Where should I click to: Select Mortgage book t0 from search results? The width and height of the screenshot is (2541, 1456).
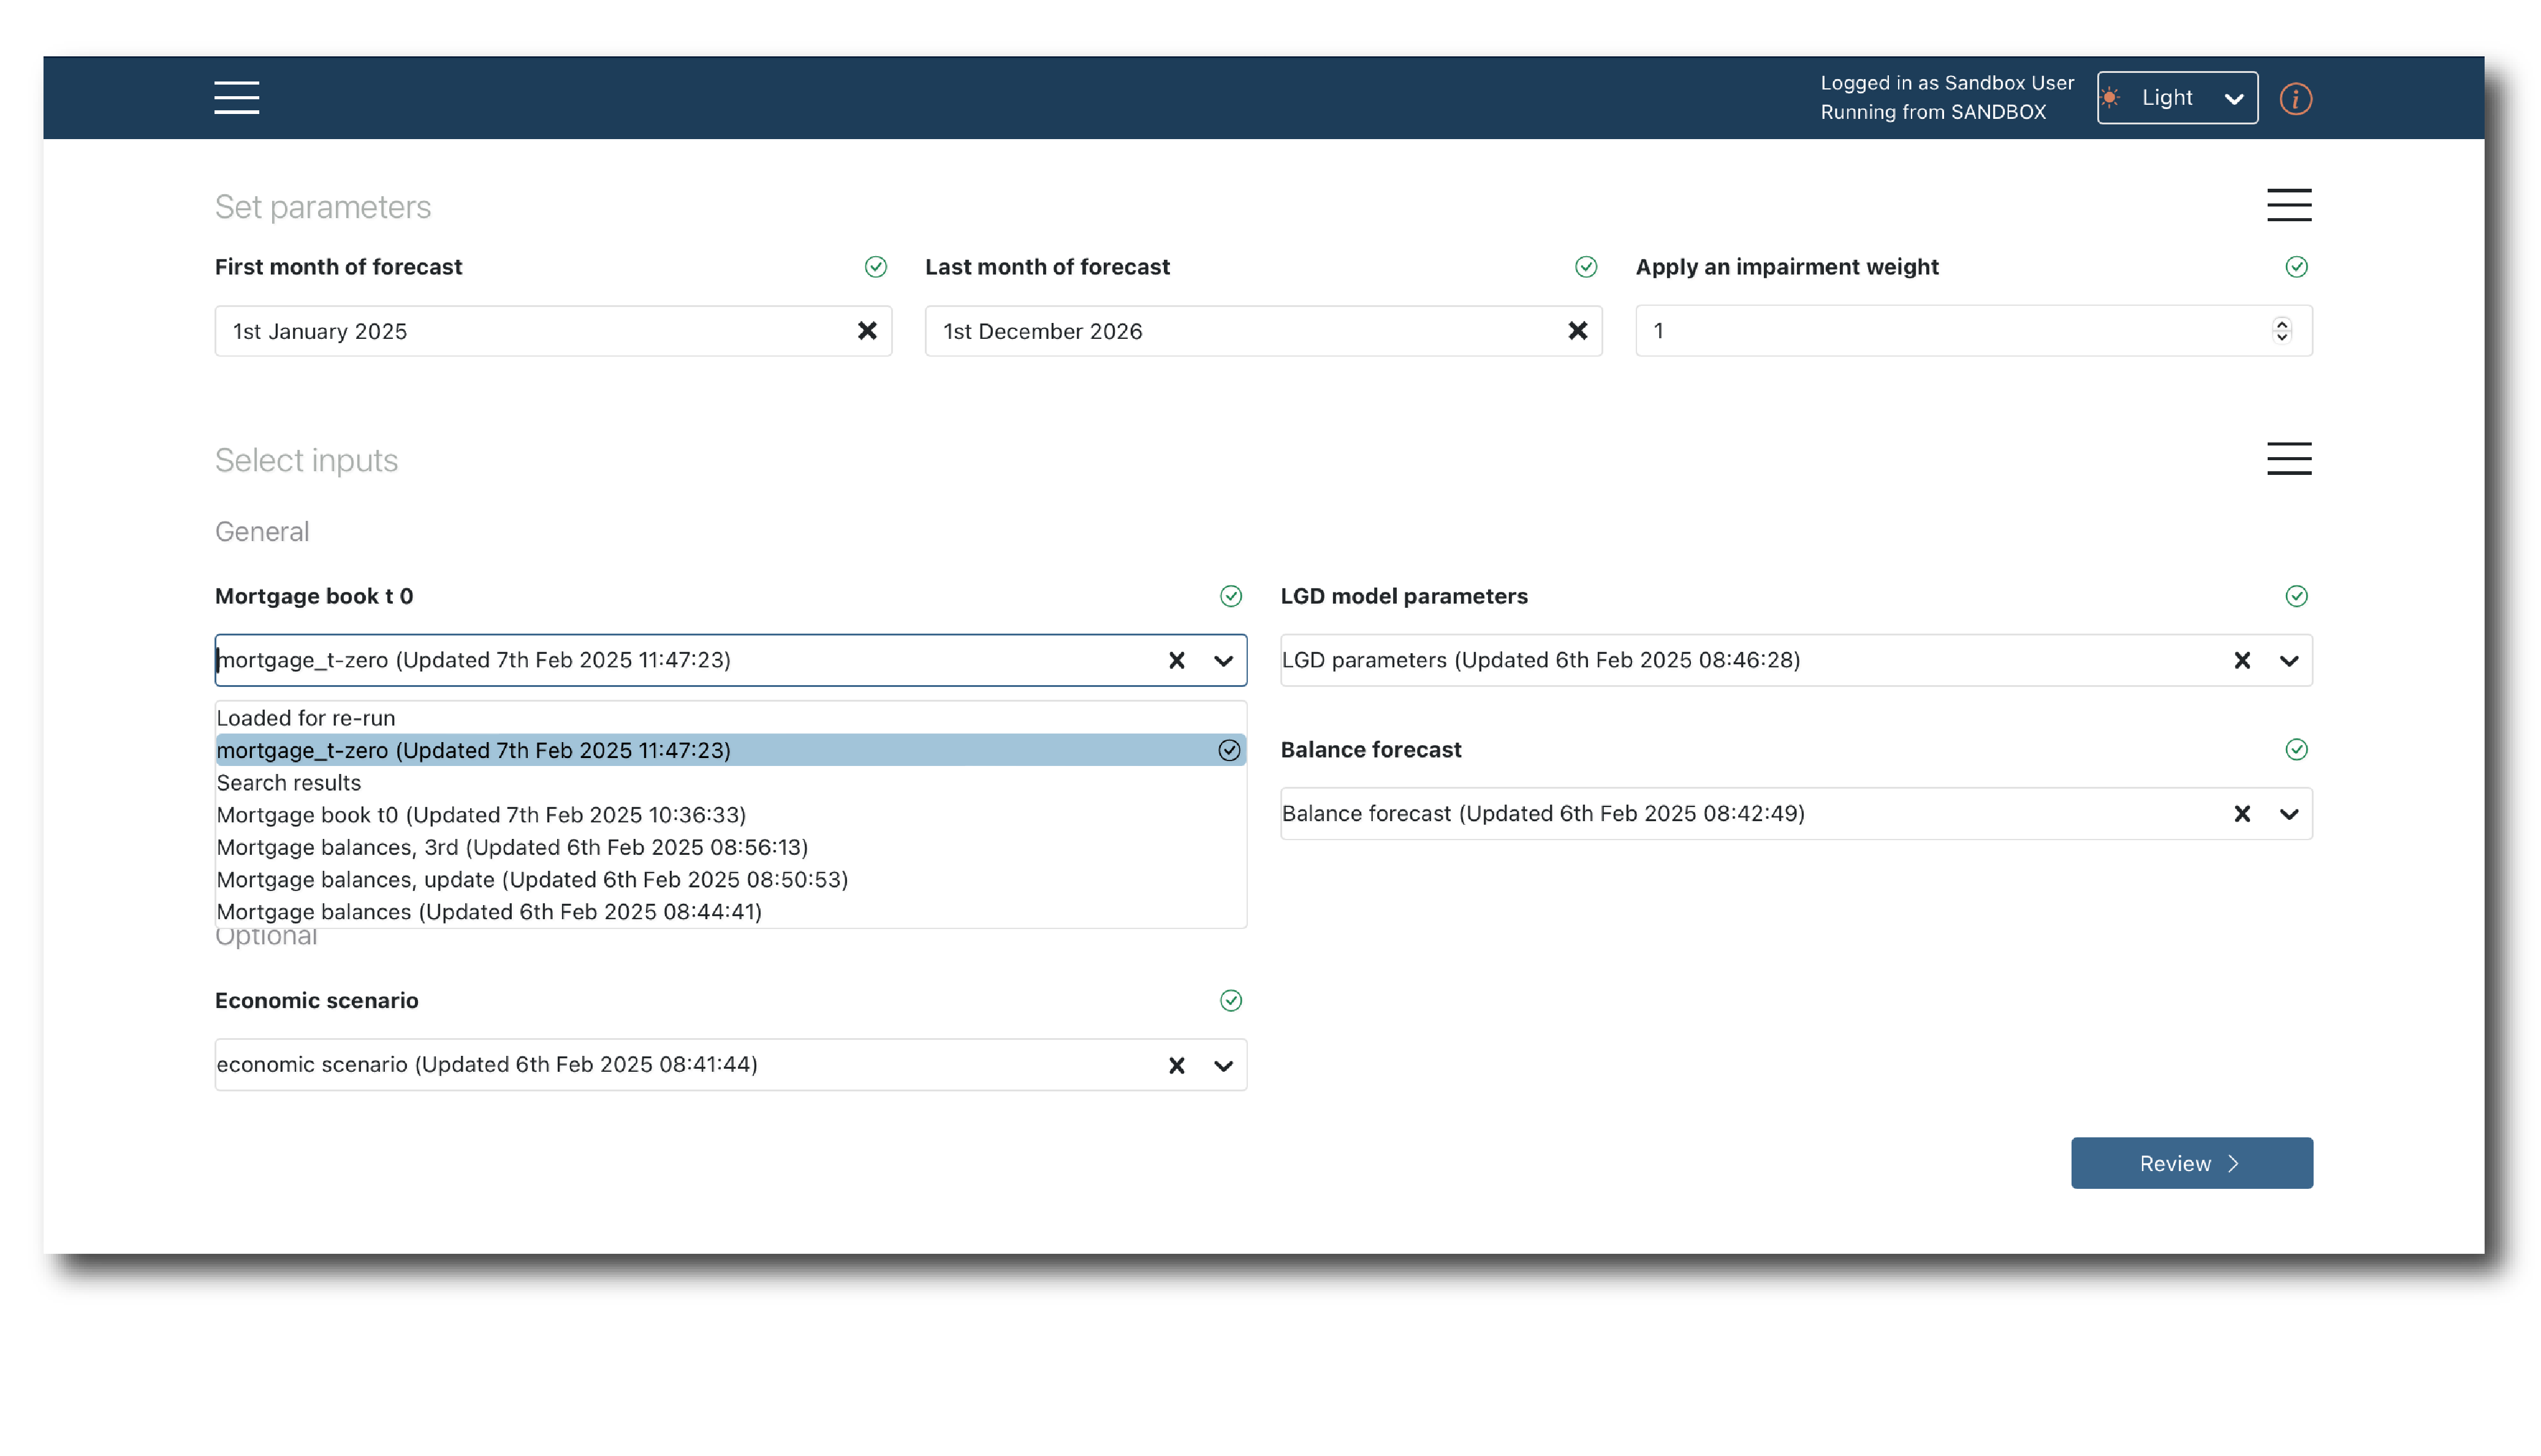click(481, 815)
